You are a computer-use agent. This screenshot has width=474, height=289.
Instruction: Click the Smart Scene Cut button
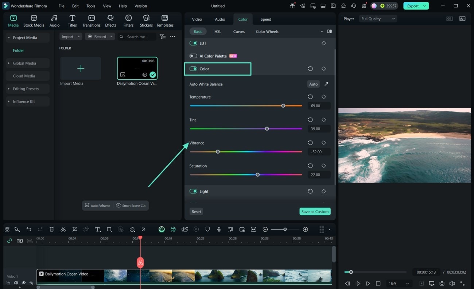tap(131, 205)
